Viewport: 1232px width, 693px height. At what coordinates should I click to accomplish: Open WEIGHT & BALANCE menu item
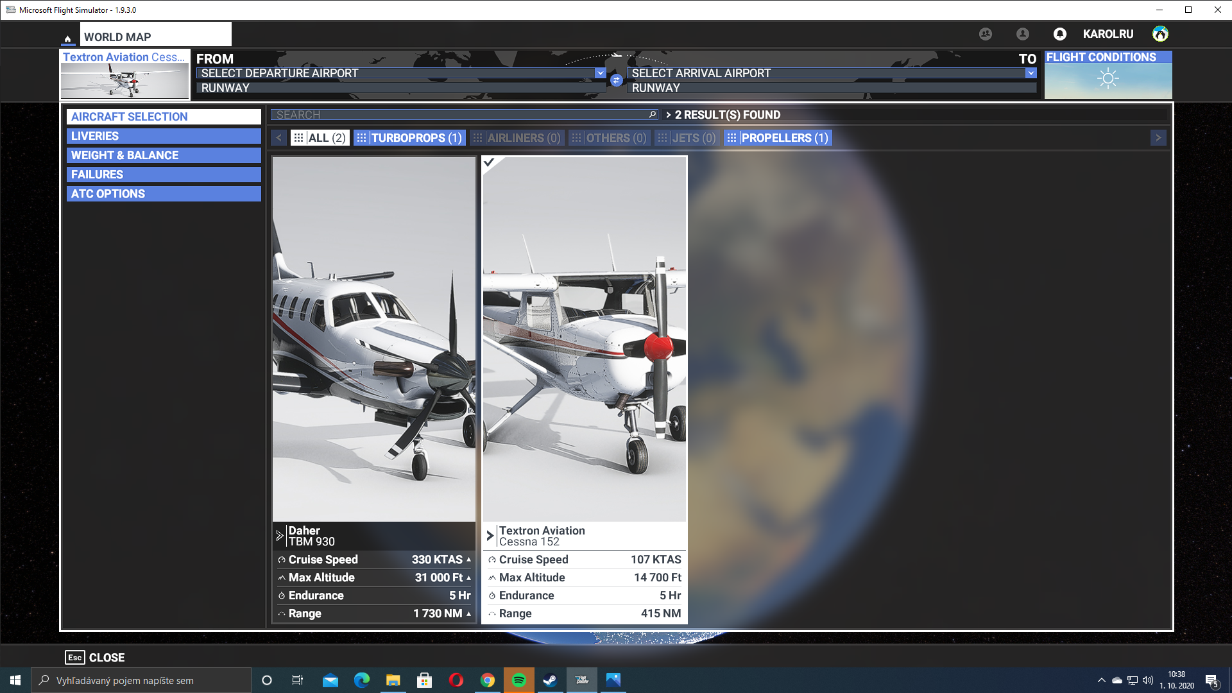pos(164,155)
